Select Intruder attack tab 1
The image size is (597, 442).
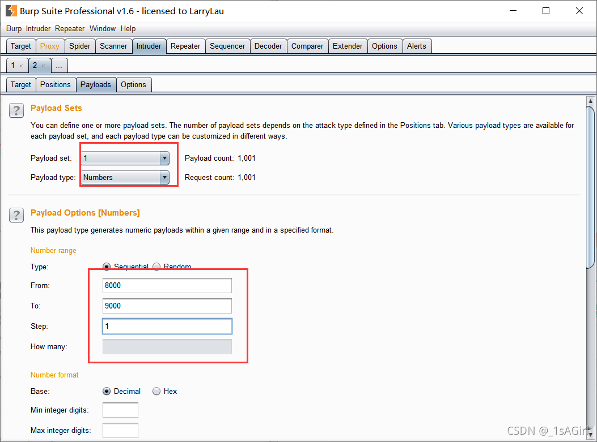[14, 66]
